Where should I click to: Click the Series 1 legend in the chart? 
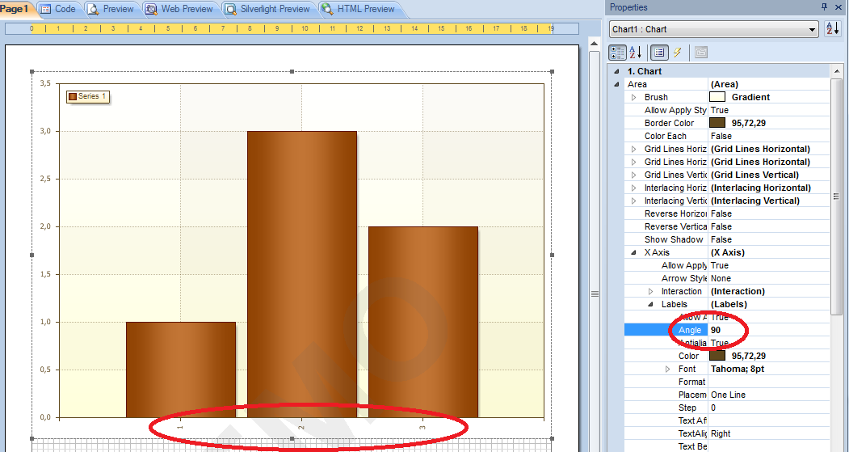coord(88,96)
